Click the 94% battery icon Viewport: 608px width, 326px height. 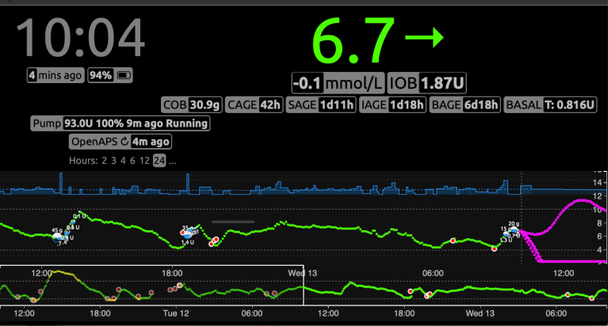coord(124,75)
